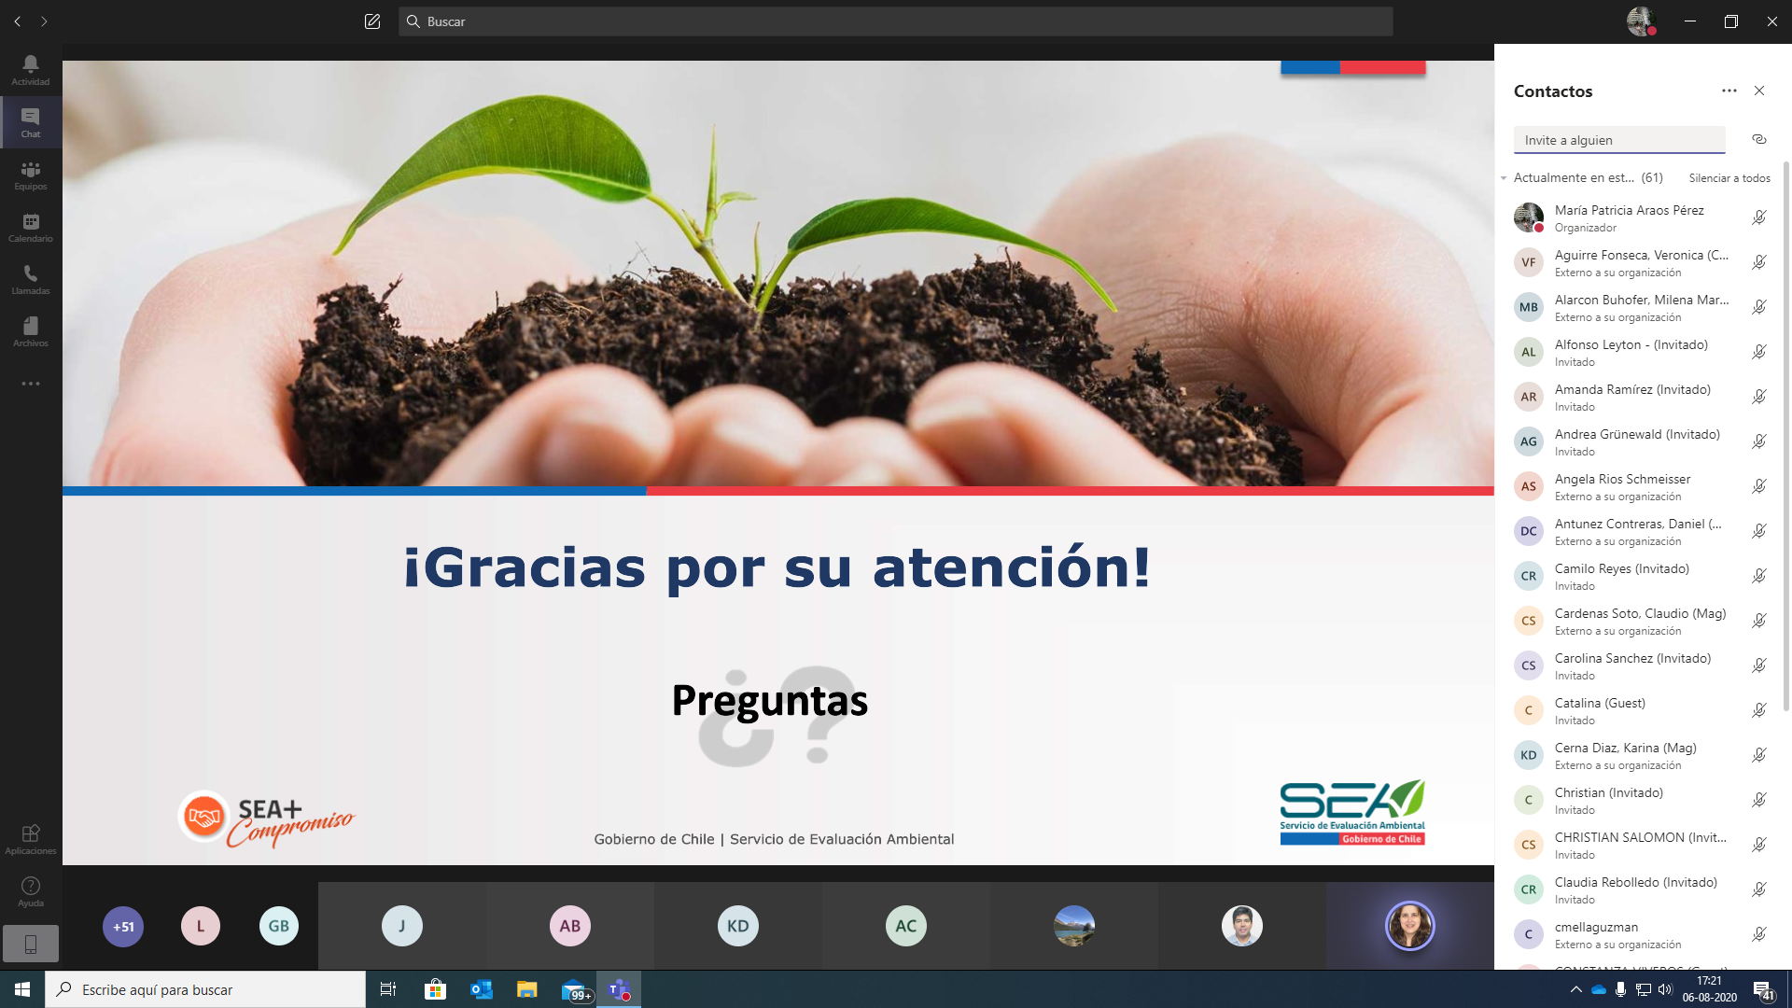Mute Camilo Reyes's microphone

pos(1758,576)
